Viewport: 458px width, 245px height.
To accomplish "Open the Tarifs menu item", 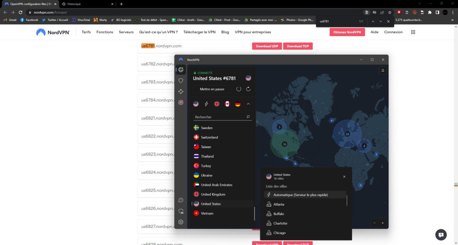I will [86, 32].
